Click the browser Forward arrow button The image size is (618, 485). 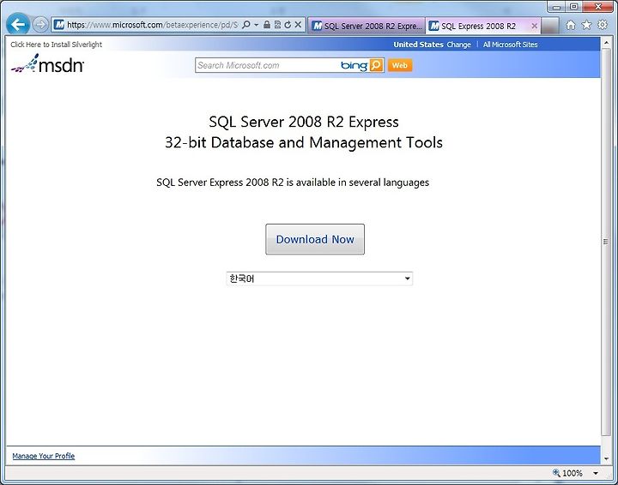[x=40, y=25]
